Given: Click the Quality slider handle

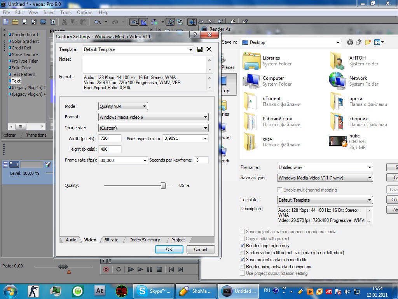Looking at the screenshot, I should click(x=163, y=186).
